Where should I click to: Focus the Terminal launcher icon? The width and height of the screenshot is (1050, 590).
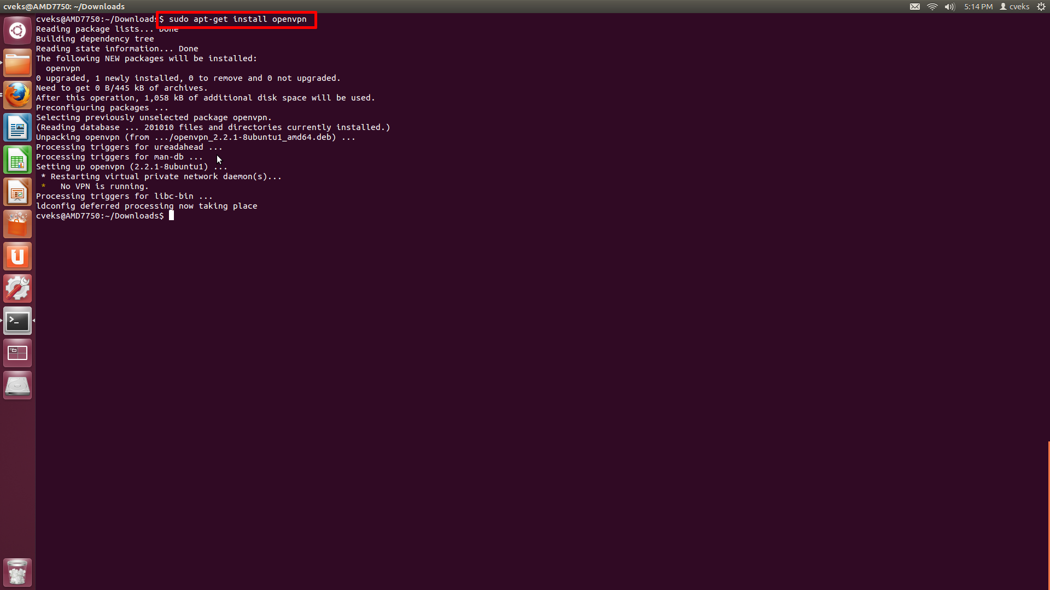pos(17,321)
